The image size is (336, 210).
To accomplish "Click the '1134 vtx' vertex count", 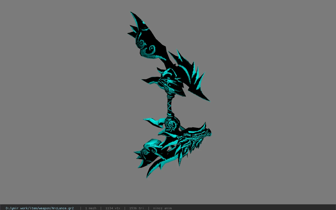I will point(113,208).
